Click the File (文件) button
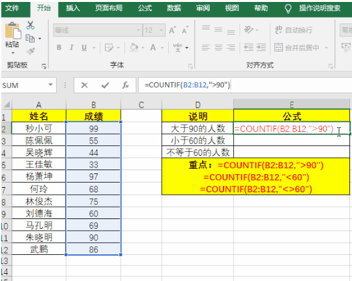 [12, 8]
